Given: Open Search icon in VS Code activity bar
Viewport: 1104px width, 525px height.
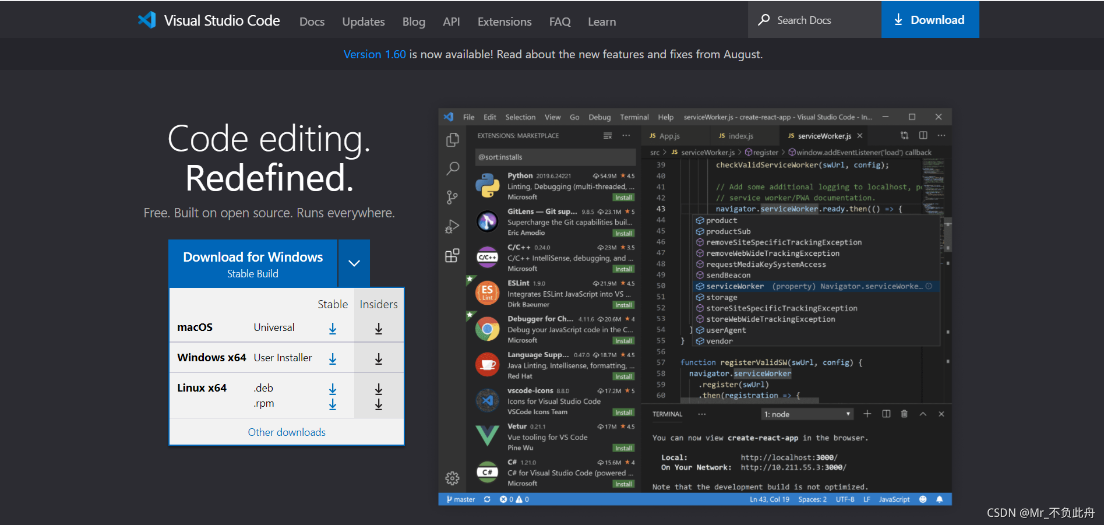Looking at the screenshot, I should (x=452, y=169).
